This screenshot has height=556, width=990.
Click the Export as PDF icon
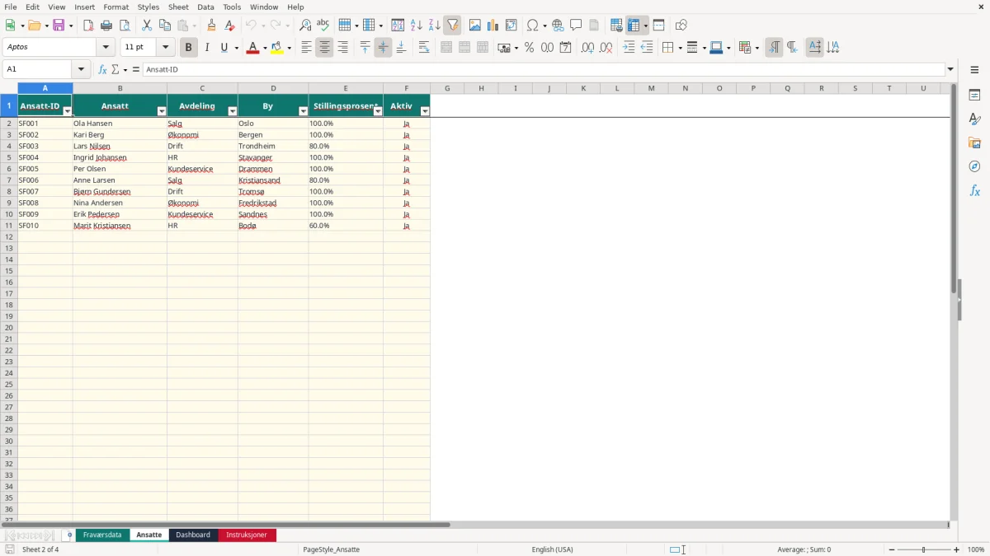pyautogui.click(x=88, y=26)
